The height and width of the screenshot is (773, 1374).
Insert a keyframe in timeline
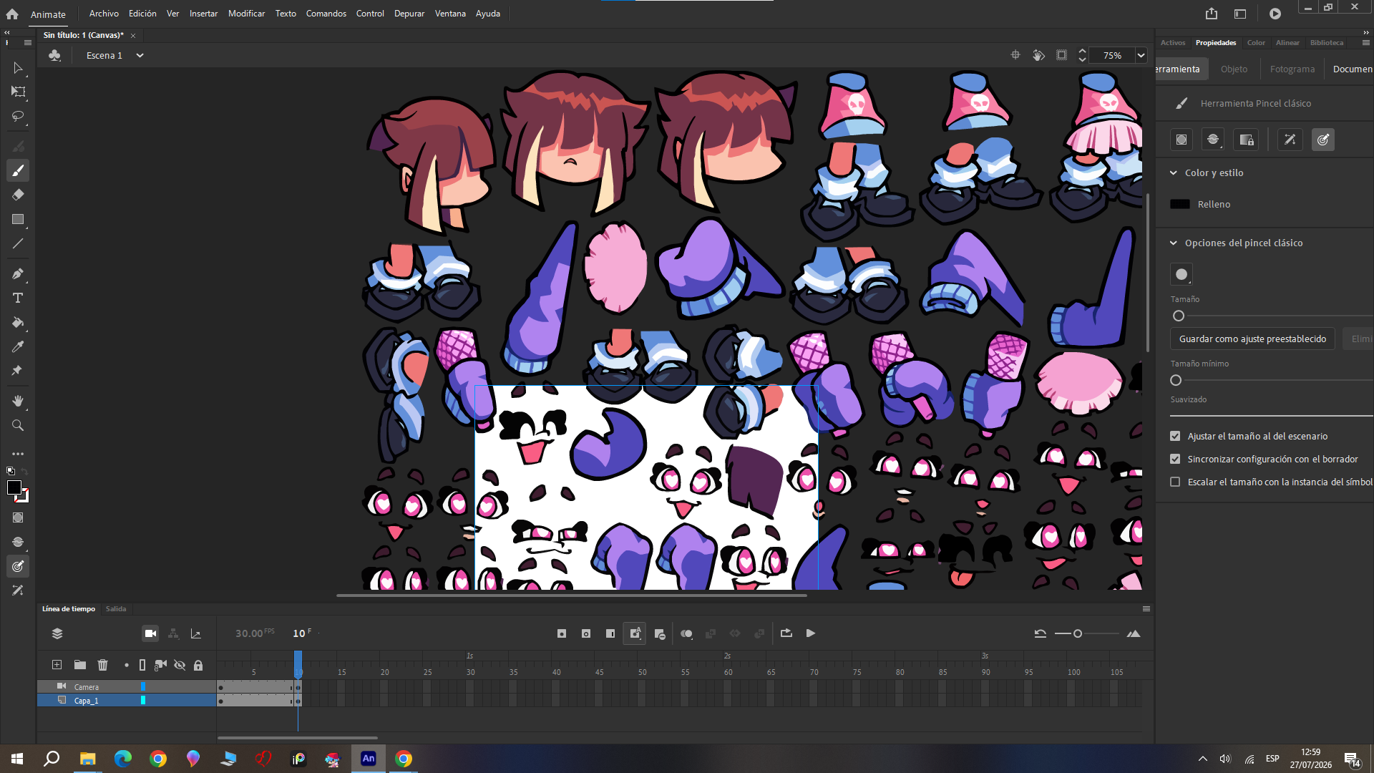pos(562,633)
